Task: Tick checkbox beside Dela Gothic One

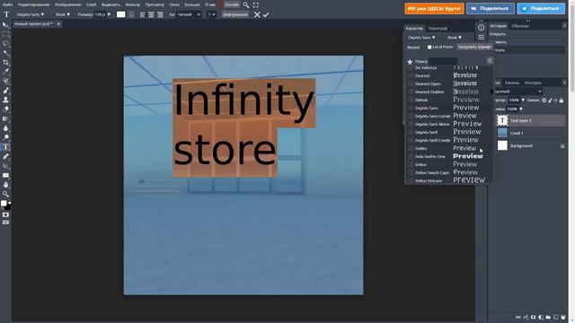Action: 411,156
